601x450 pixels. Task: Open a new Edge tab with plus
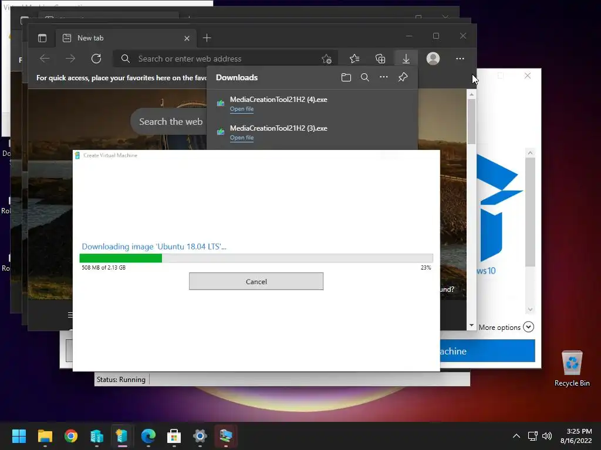(x=207, y=38)
